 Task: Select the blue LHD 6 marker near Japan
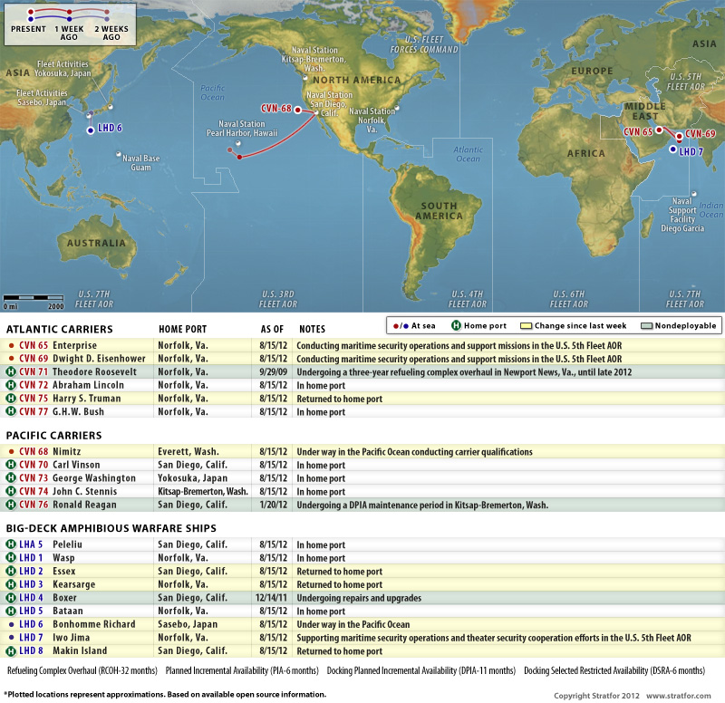point(91,130)
